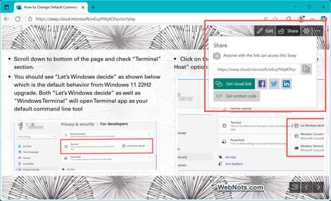Open browser Extensions puzzle icon
Image resolution: width=331 pixels, height=201 pixels.
(x=289, y=19)
